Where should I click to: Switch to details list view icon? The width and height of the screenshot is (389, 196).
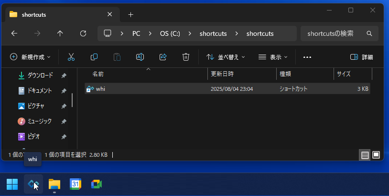365,155
